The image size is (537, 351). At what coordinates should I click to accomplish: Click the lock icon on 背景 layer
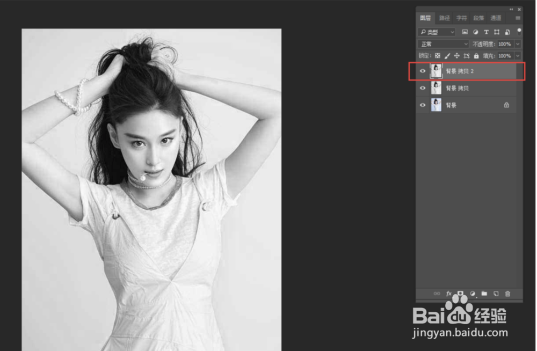pyautogui.click(x=506, y=105)
